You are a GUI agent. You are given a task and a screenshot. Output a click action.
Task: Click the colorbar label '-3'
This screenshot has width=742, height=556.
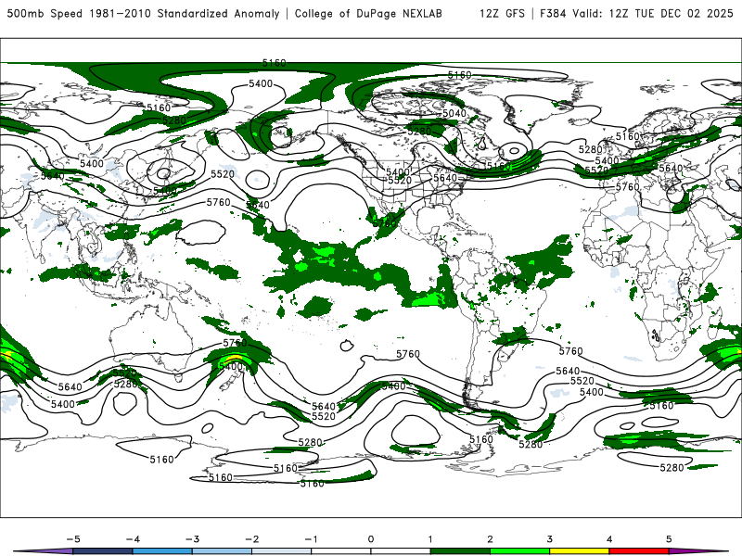coord(192,539)
